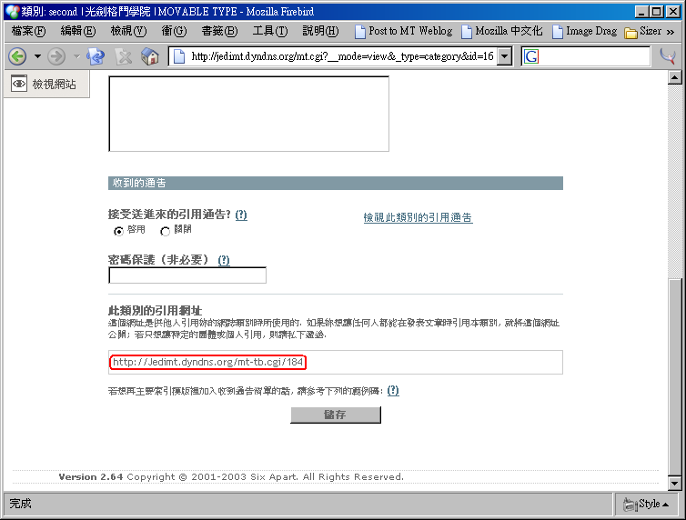686x520 pixels.
Task: Open the 說明(H) menu
Action: [320, 31]
